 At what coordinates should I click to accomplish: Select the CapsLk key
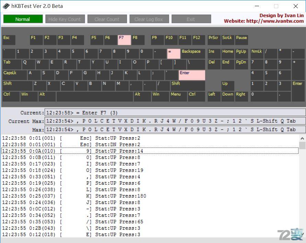tap(14, 75)
